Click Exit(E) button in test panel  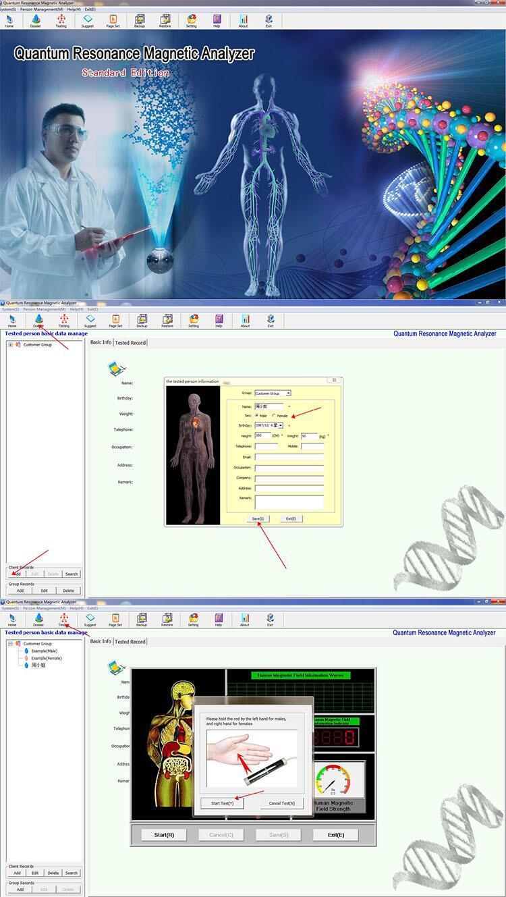point(336,835)
